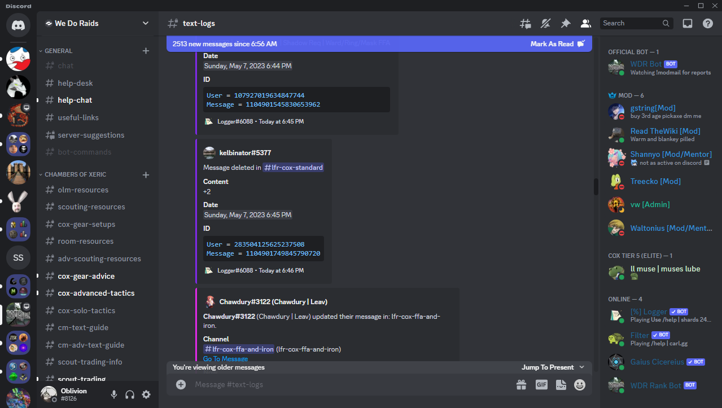Open the help-desk channel
Image resolution: width=722 pixels, height=408 pixels.
coord(98,83)
